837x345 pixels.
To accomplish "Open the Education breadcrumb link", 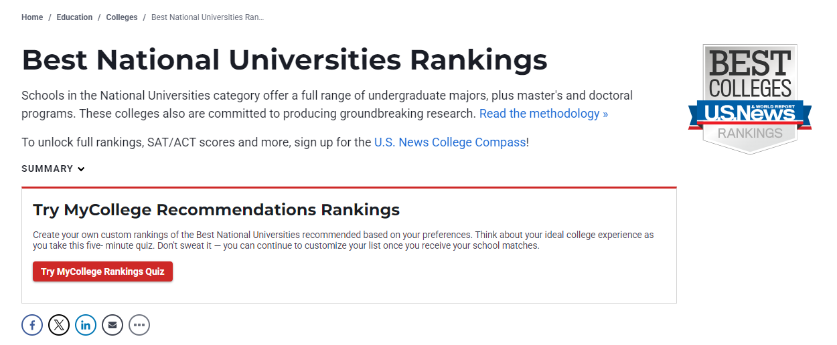I will click(x=74, y=17).
